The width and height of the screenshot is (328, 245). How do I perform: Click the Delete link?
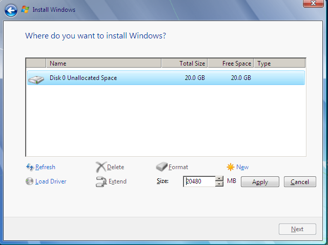pyautogui.click(x=115, y=167)
